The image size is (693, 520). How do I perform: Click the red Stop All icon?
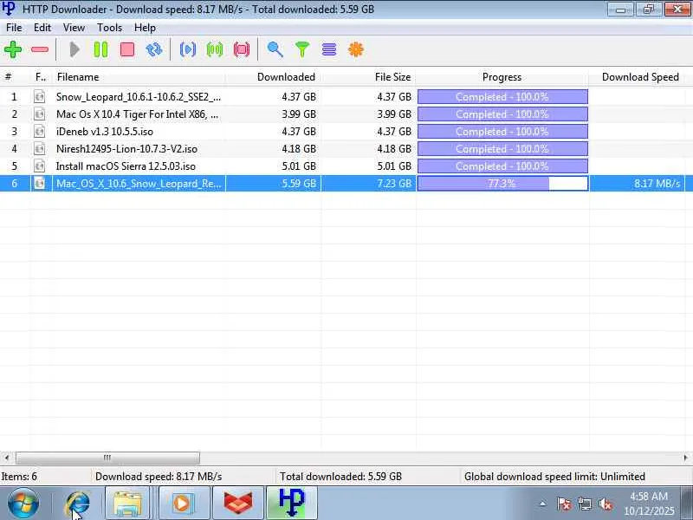(x=242, y=49)
